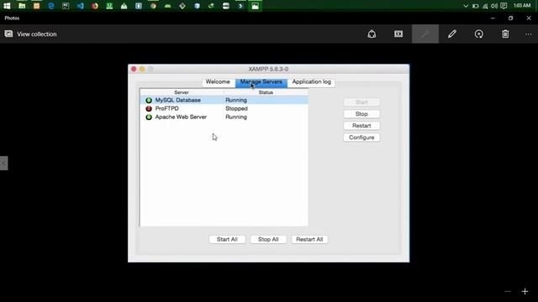
Task: Click the Server column header
Action: pyautogui.click(x=182, y=92)
